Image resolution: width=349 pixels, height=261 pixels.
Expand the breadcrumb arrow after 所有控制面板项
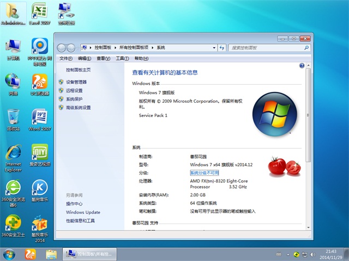tap(153, 48)
